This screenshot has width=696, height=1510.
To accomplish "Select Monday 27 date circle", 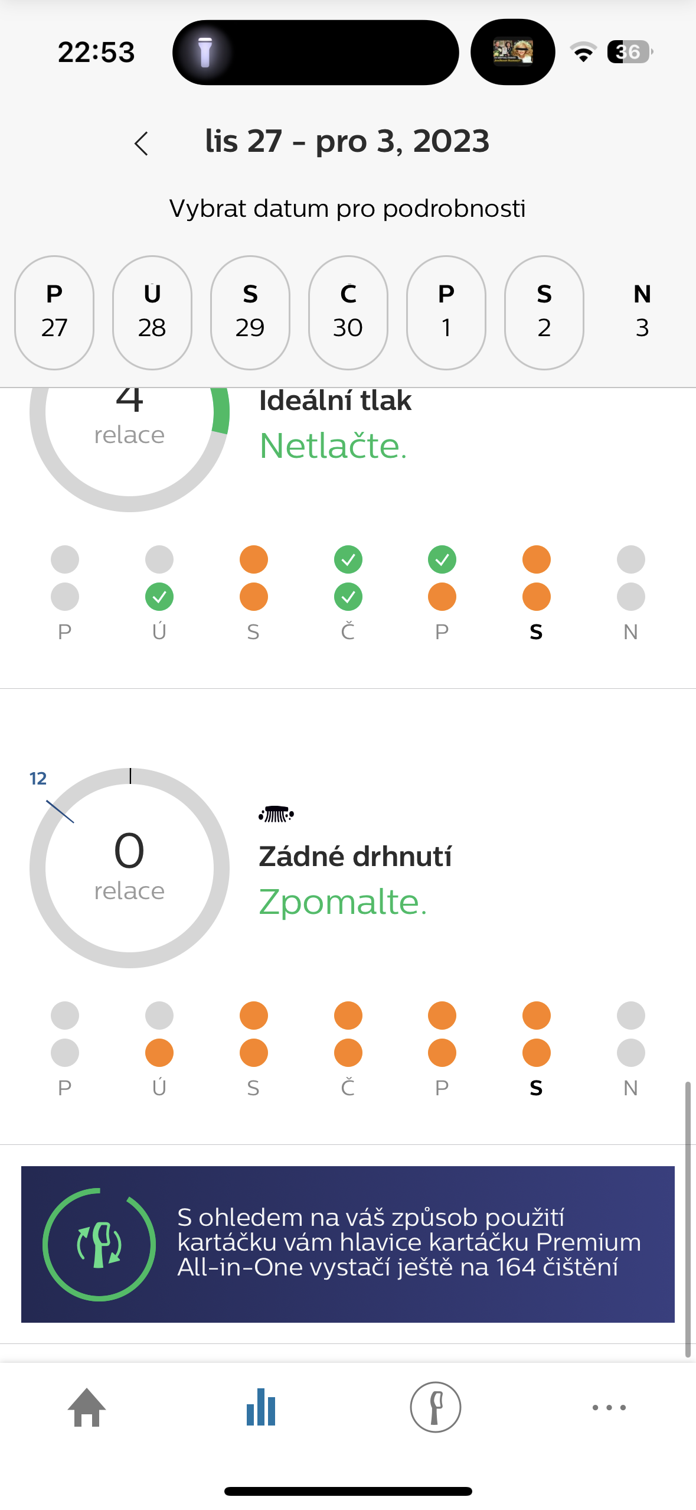I will [54, 313].
